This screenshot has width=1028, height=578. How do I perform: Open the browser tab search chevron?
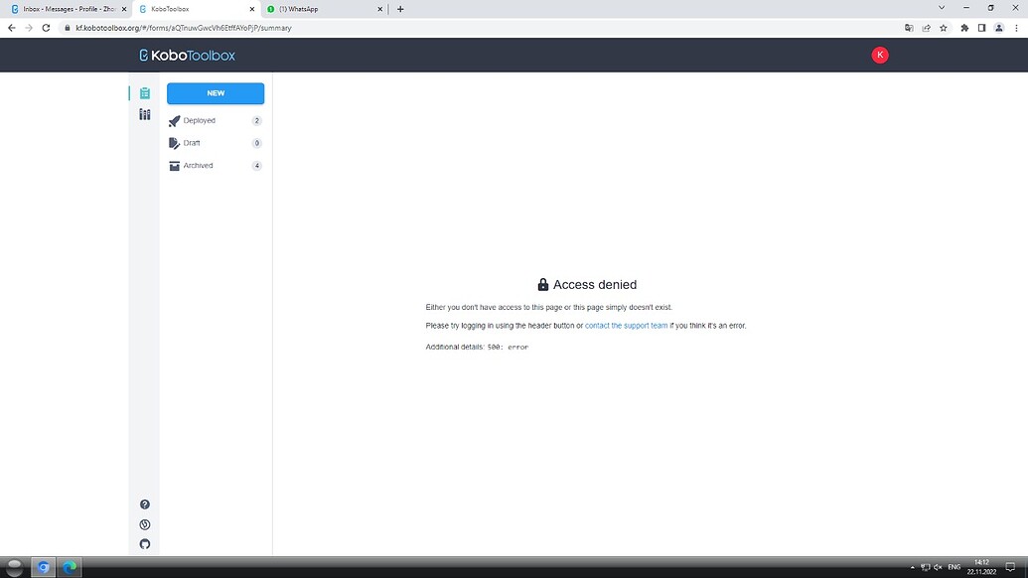coord(941,8)
